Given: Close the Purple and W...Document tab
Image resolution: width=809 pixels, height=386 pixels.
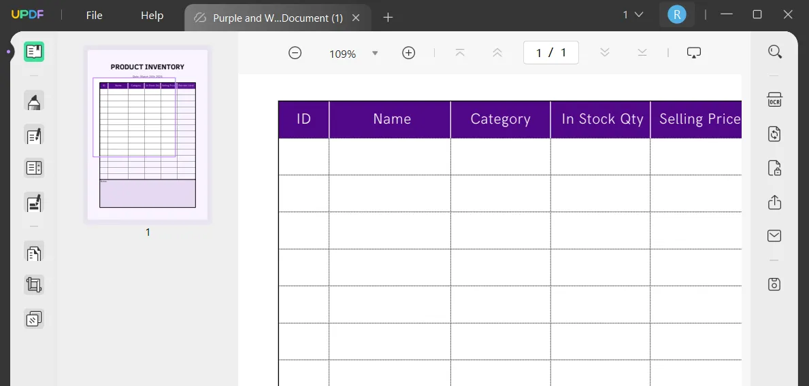Looking at the screenshot, I should tap(355, 18).
